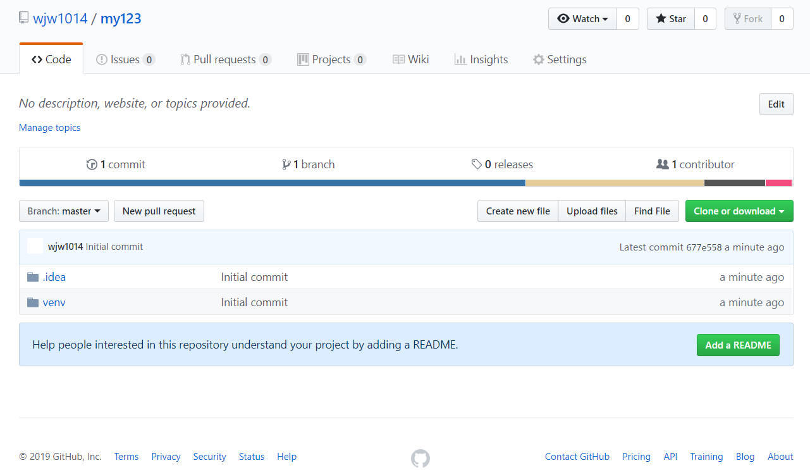Open the venv folder
This screenshot has width=810, height=470.
pos(54,302)
